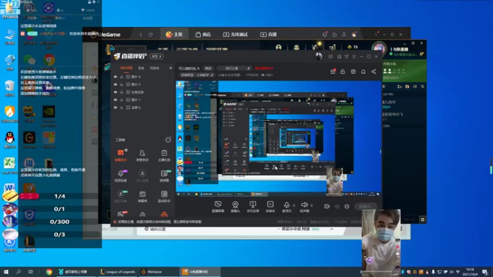
Task: Start recording with the camcorder icon
Action: 327,206
